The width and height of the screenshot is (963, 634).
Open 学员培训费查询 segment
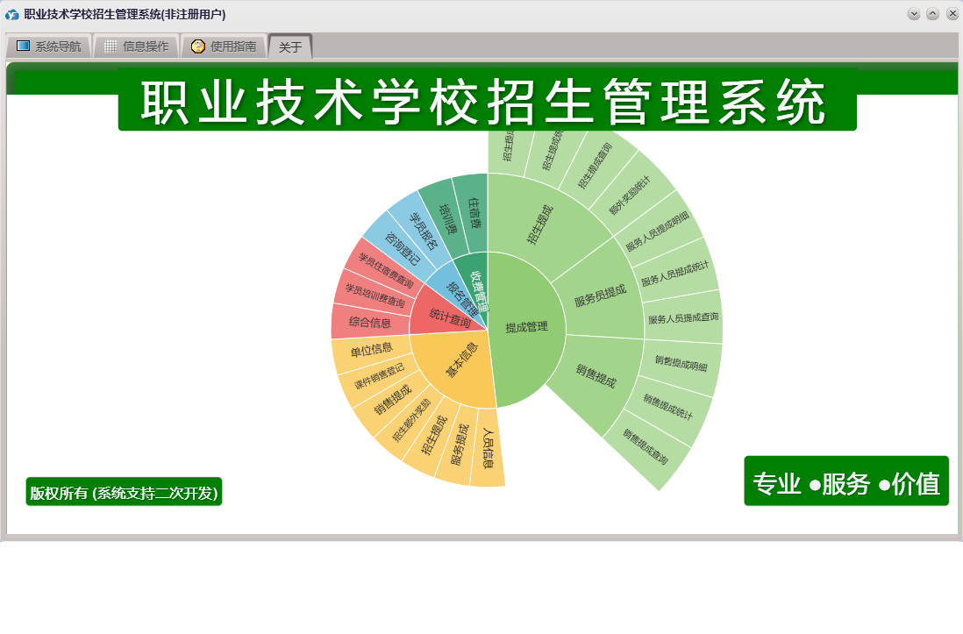click(374, 296)
